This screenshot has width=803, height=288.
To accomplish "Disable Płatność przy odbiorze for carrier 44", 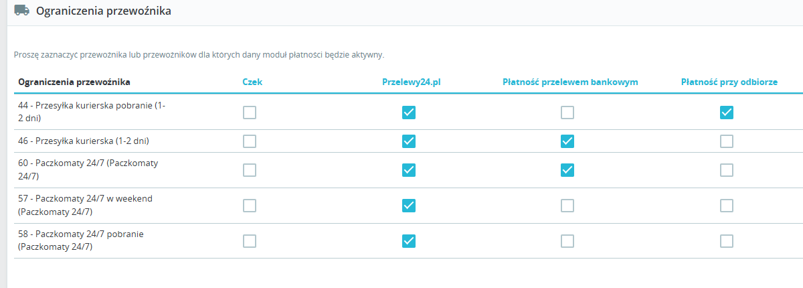I will [x=727, y=113].
